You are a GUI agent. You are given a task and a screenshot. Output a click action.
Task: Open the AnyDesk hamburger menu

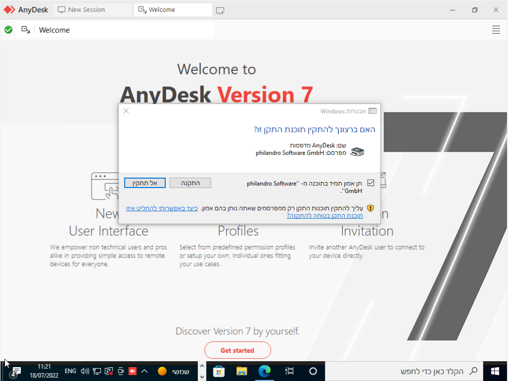pos(496,30)
